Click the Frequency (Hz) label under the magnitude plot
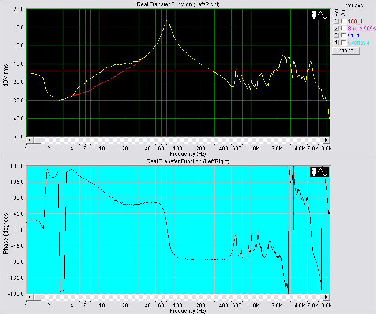This screenshot has height=314, width=376. (188, 153)
